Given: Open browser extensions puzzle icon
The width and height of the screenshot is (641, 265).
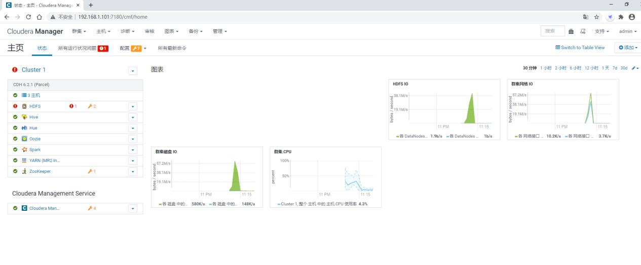Looking at the screenshot, I should tap(621, 17).
